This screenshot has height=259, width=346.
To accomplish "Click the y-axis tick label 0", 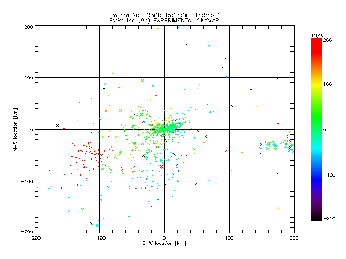I will pyautogui.click(x=32, y=129).
